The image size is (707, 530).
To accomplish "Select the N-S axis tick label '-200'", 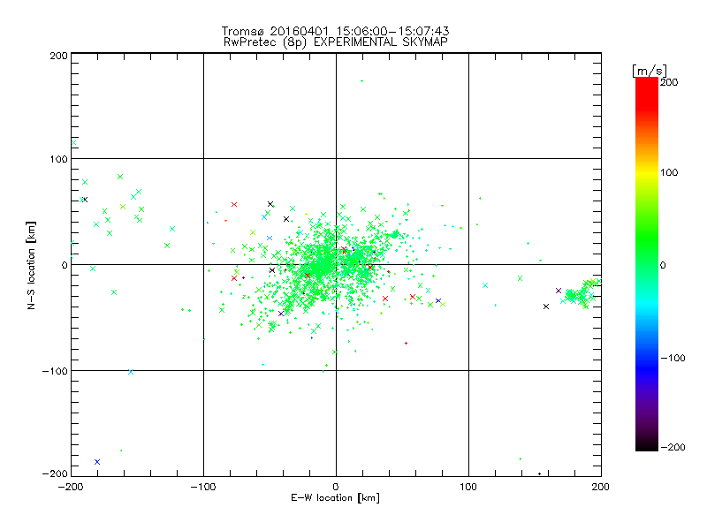I will point(55,473).
